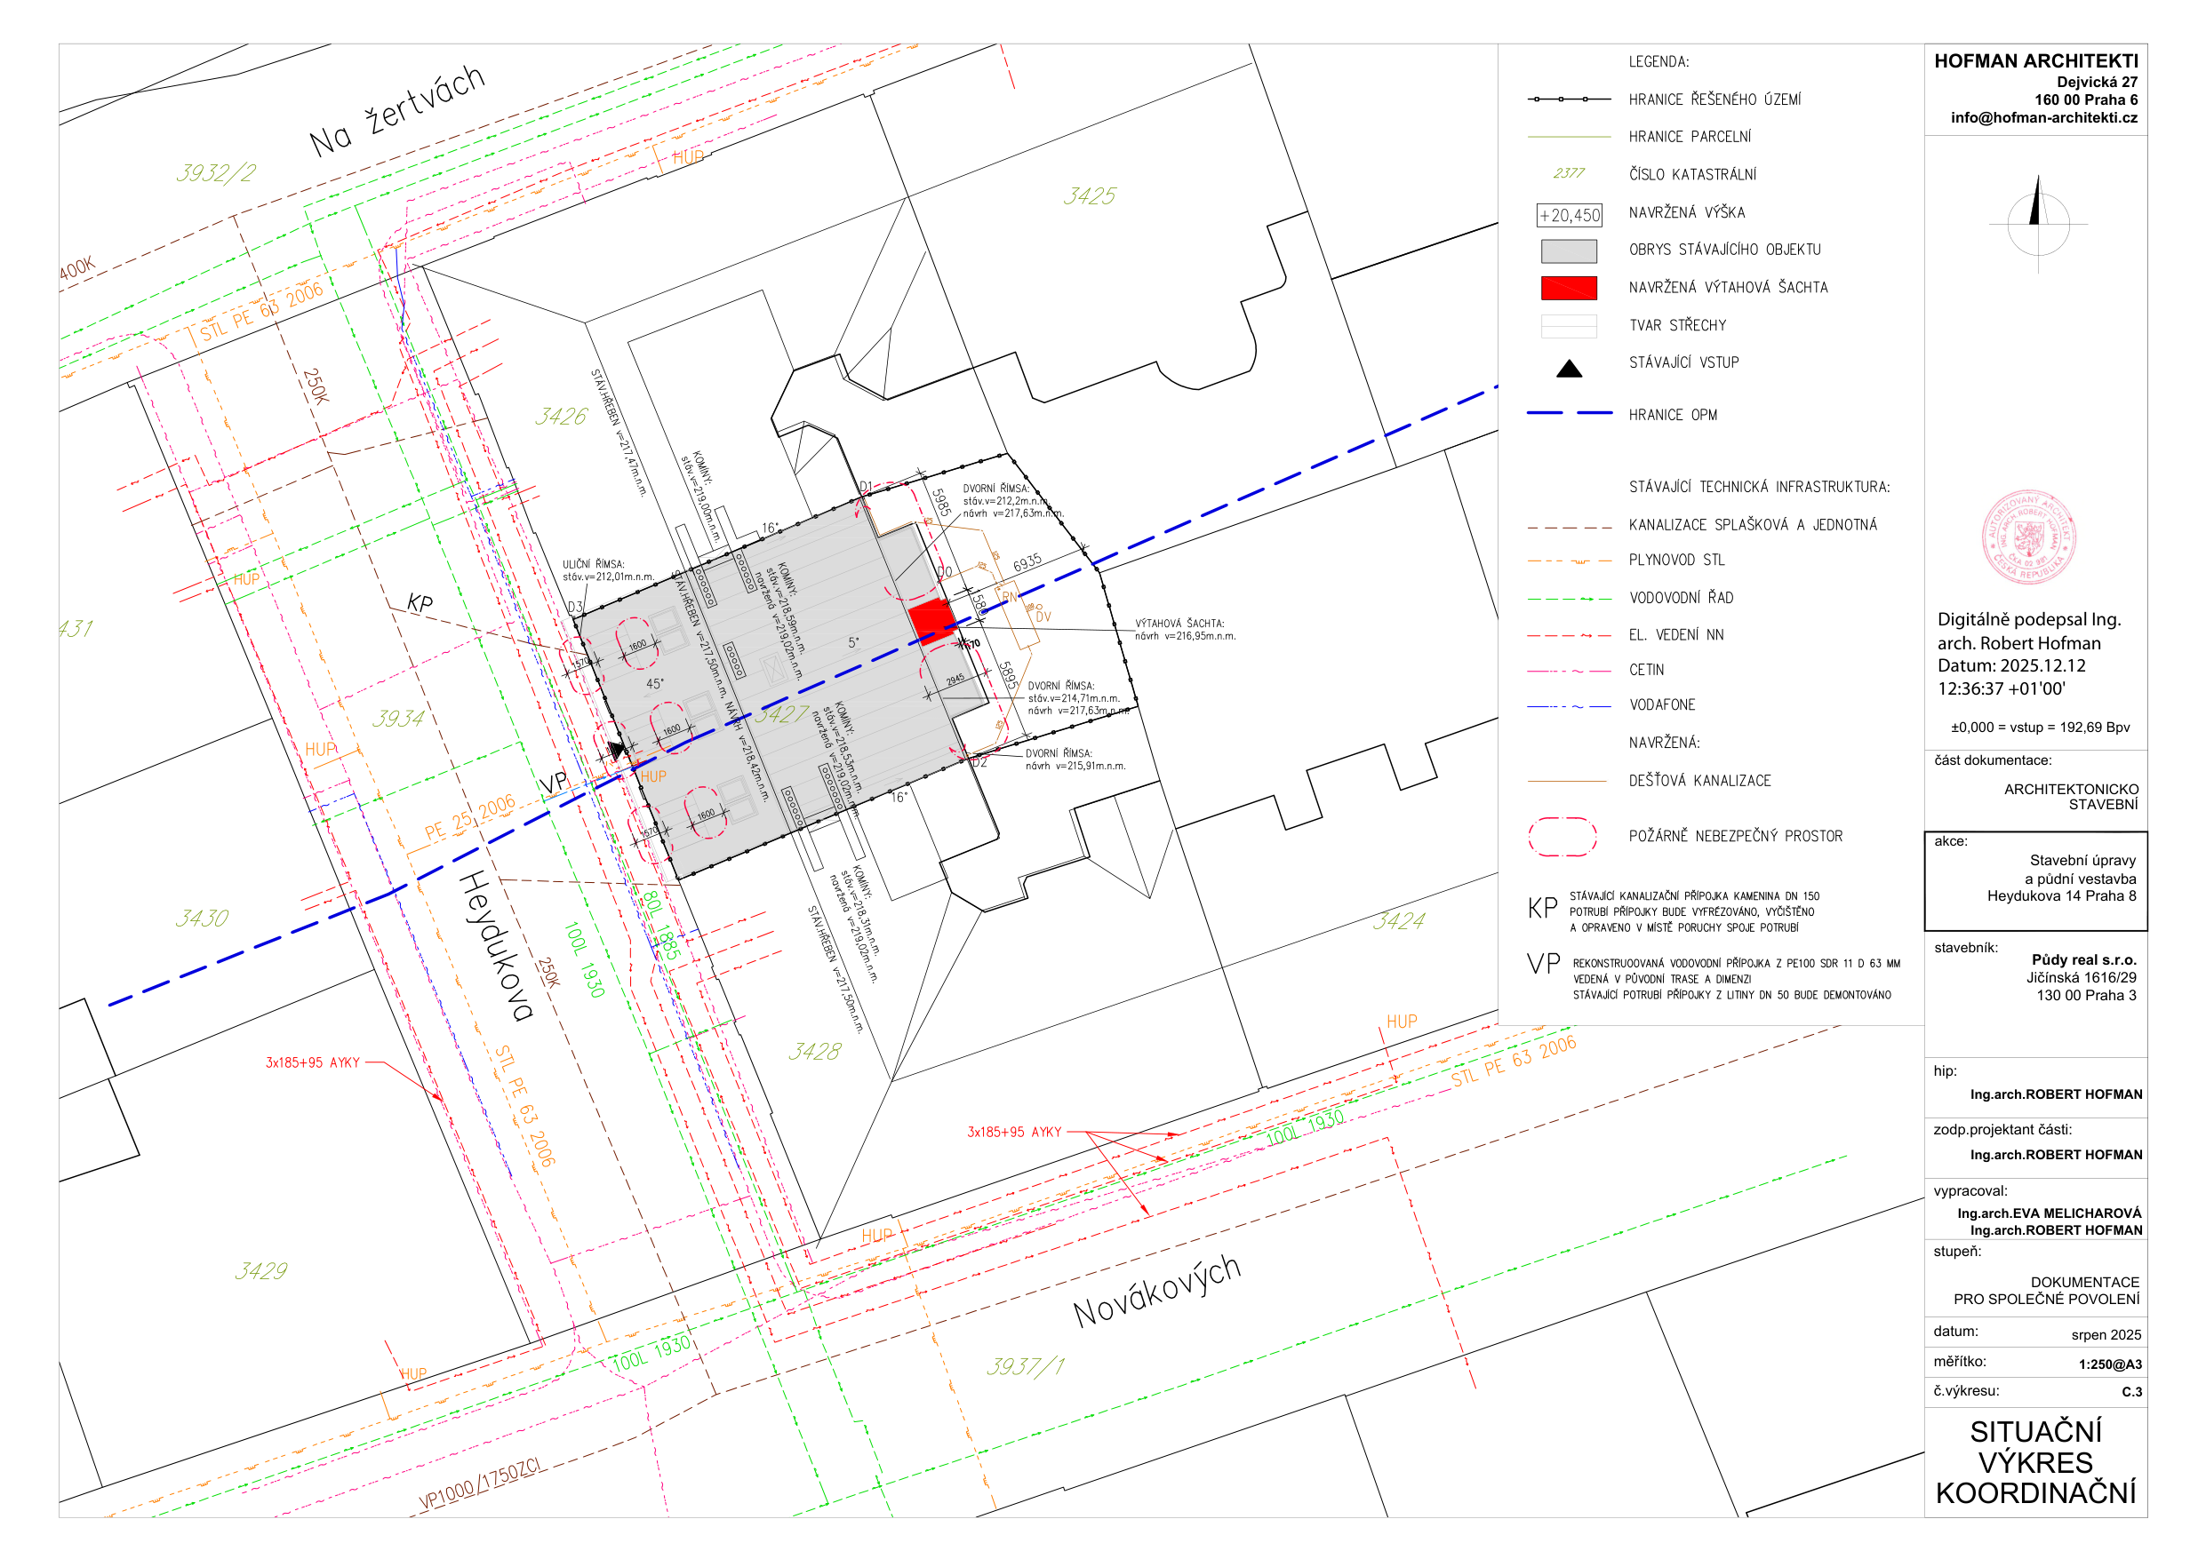Click the black triangle legend symbol for STÁVAJÍCÍ VSTUP
The height and width of the screenshot is (1559, 2206).
click(1569, 368)
